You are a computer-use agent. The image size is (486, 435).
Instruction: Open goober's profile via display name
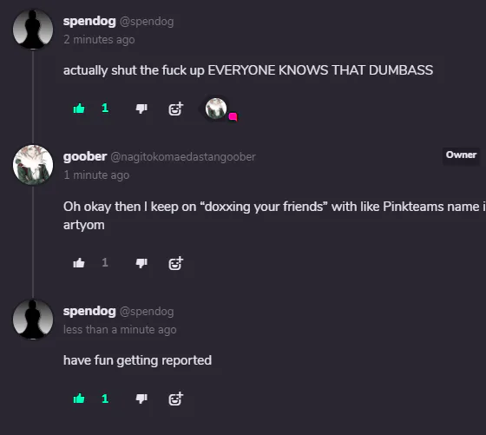tap(85, 156)
